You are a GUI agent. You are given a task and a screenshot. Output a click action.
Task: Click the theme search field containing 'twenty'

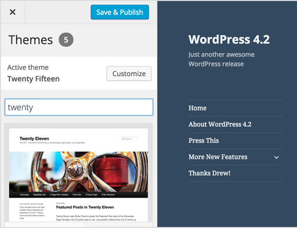click(79, 107)
